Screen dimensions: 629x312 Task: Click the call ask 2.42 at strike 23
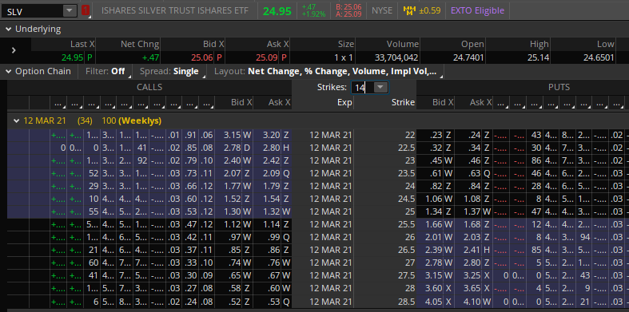coord(273,160)
